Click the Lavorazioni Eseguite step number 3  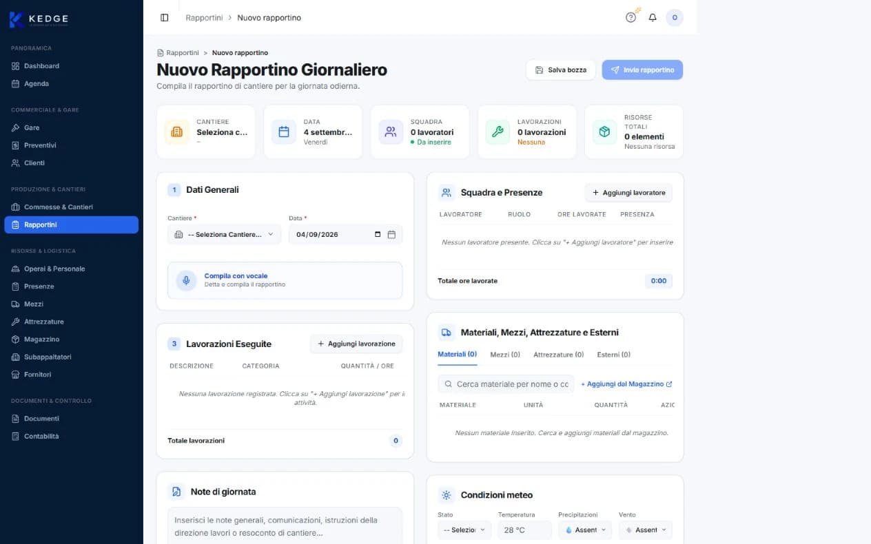(174, 344)
